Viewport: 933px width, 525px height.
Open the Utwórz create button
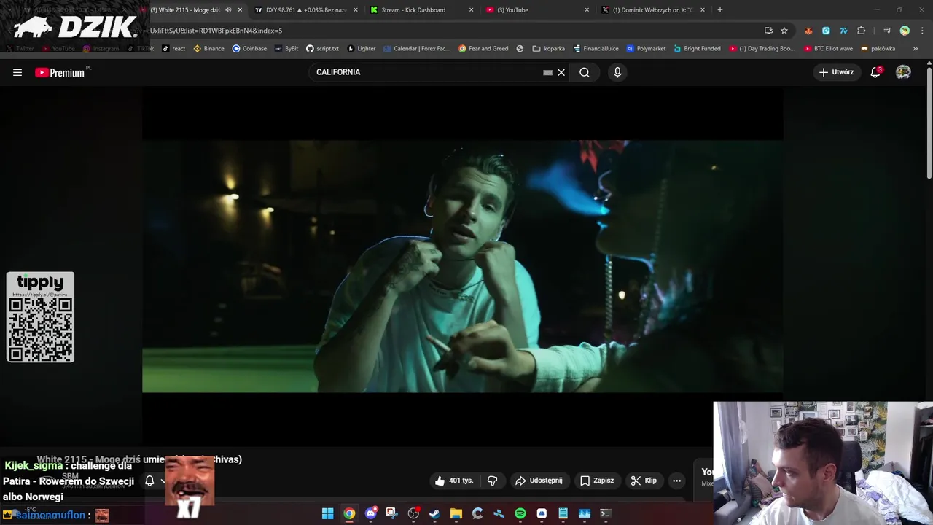[x=836, y=72]
